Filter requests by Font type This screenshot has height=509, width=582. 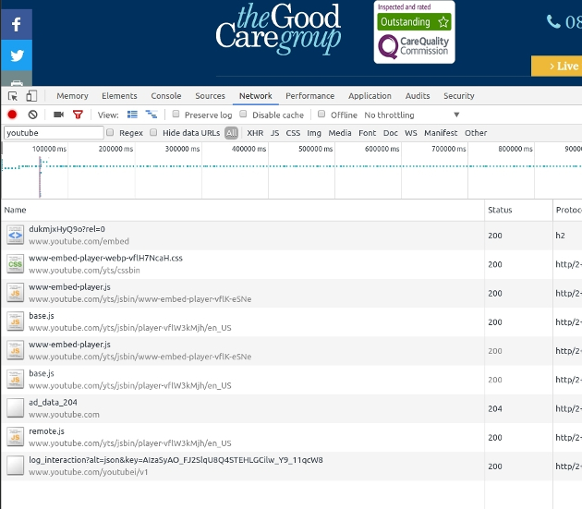click(x=367, y=133)
